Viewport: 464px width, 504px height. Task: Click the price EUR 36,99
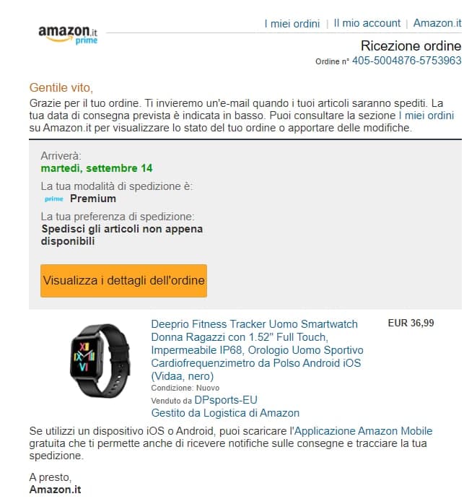click(x=411, y=323)
